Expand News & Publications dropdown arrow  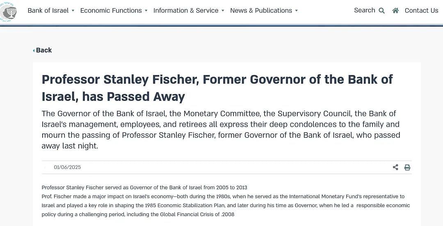tap(297, 11)
